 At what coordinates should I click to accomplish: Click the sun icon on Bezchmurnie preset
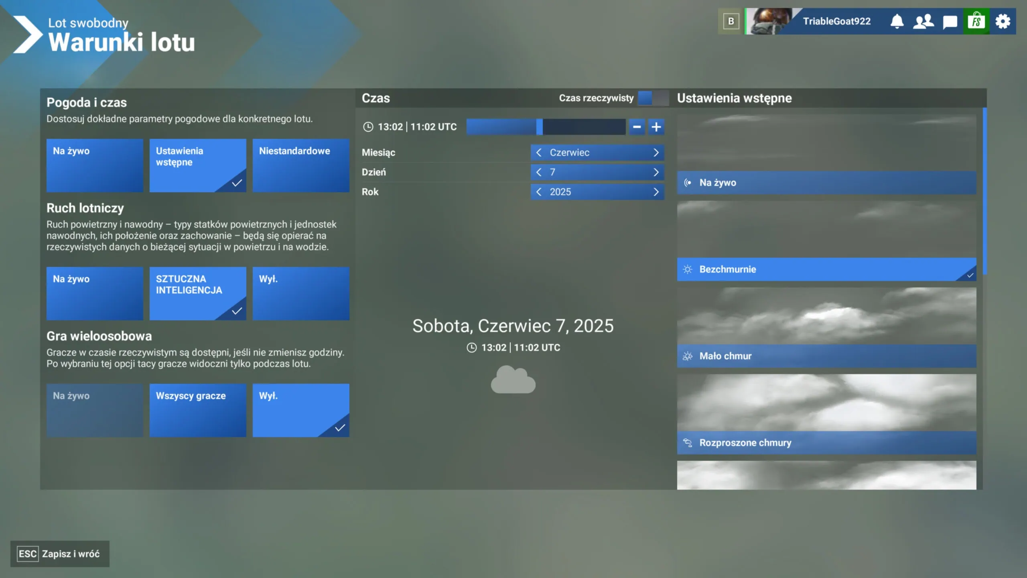tap(688, 270)
